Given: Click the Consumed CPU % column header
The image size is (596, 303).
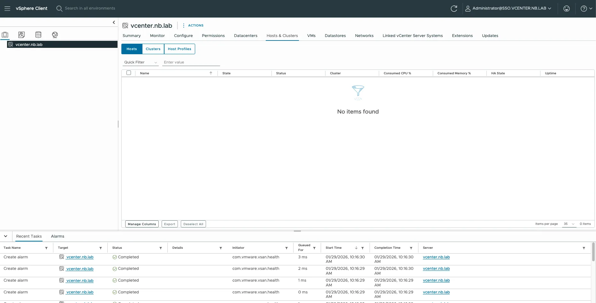Looking at the screenshot, I should click(x=397, y=73).
